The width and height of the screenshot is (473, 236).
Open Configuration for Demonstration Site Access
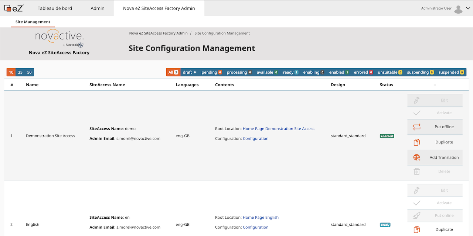(255, 138)
